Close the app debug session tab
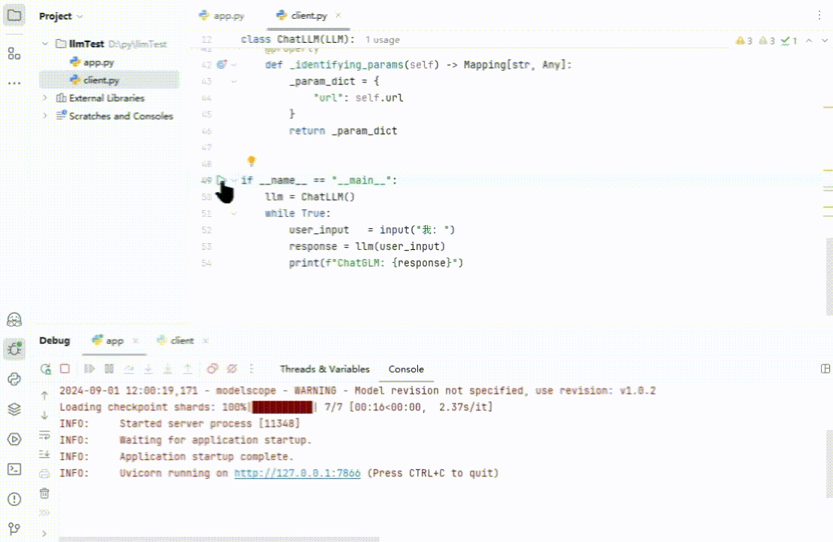 point(136,341)
